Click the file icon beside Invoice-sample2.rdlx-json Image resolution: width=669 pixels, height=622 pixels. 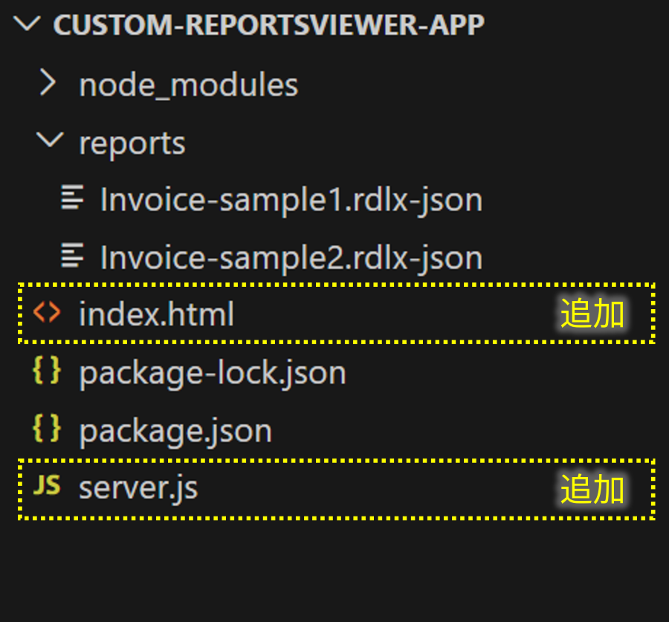(x=72, y=256)
